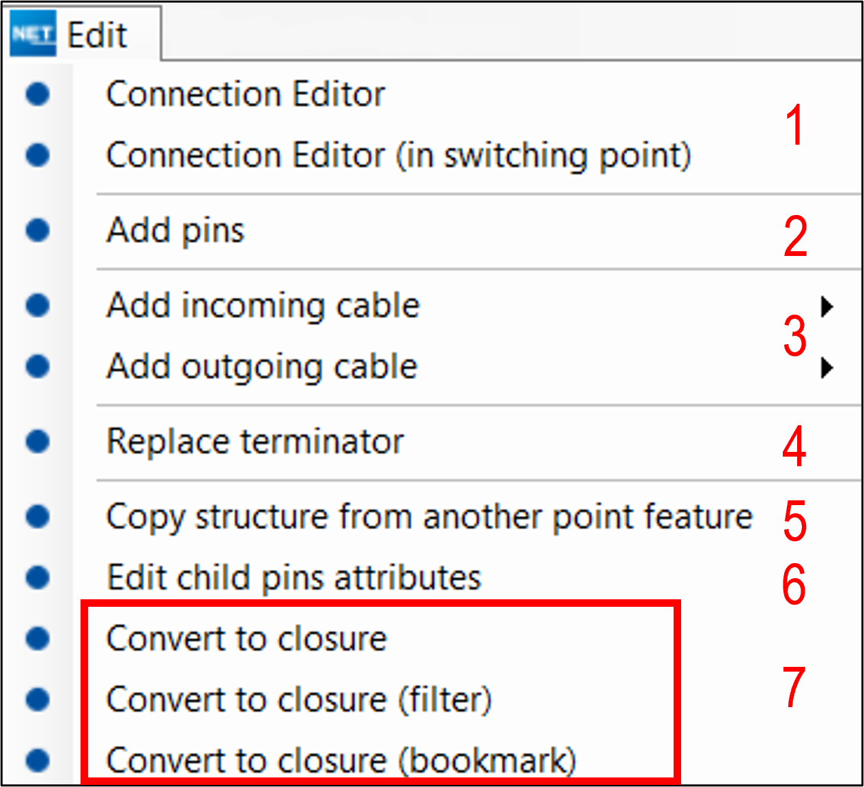Choose Convert to closure (bookmark)
This screenshot has width=864, height=787.
(341, 760)
